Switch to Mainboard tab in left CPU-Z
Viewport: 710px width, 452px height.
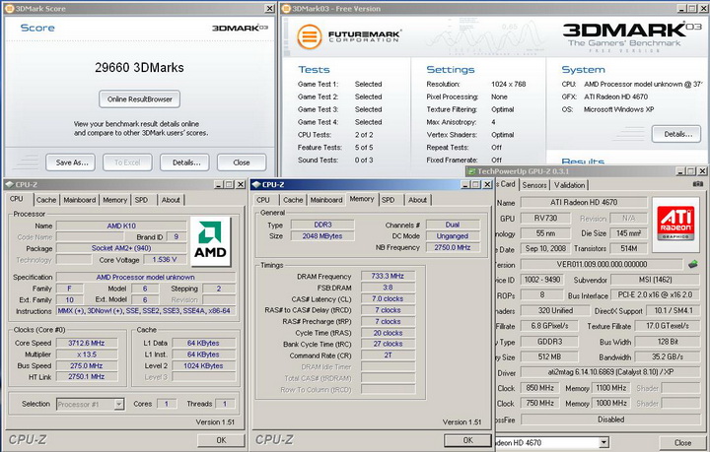79,200
